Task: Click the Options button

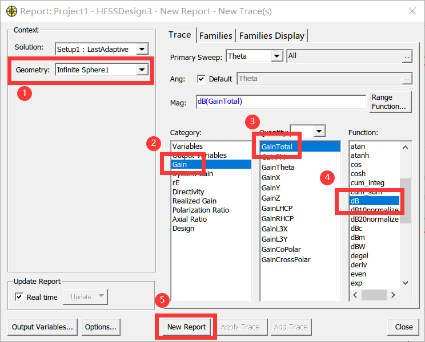Action: [101, 327]
